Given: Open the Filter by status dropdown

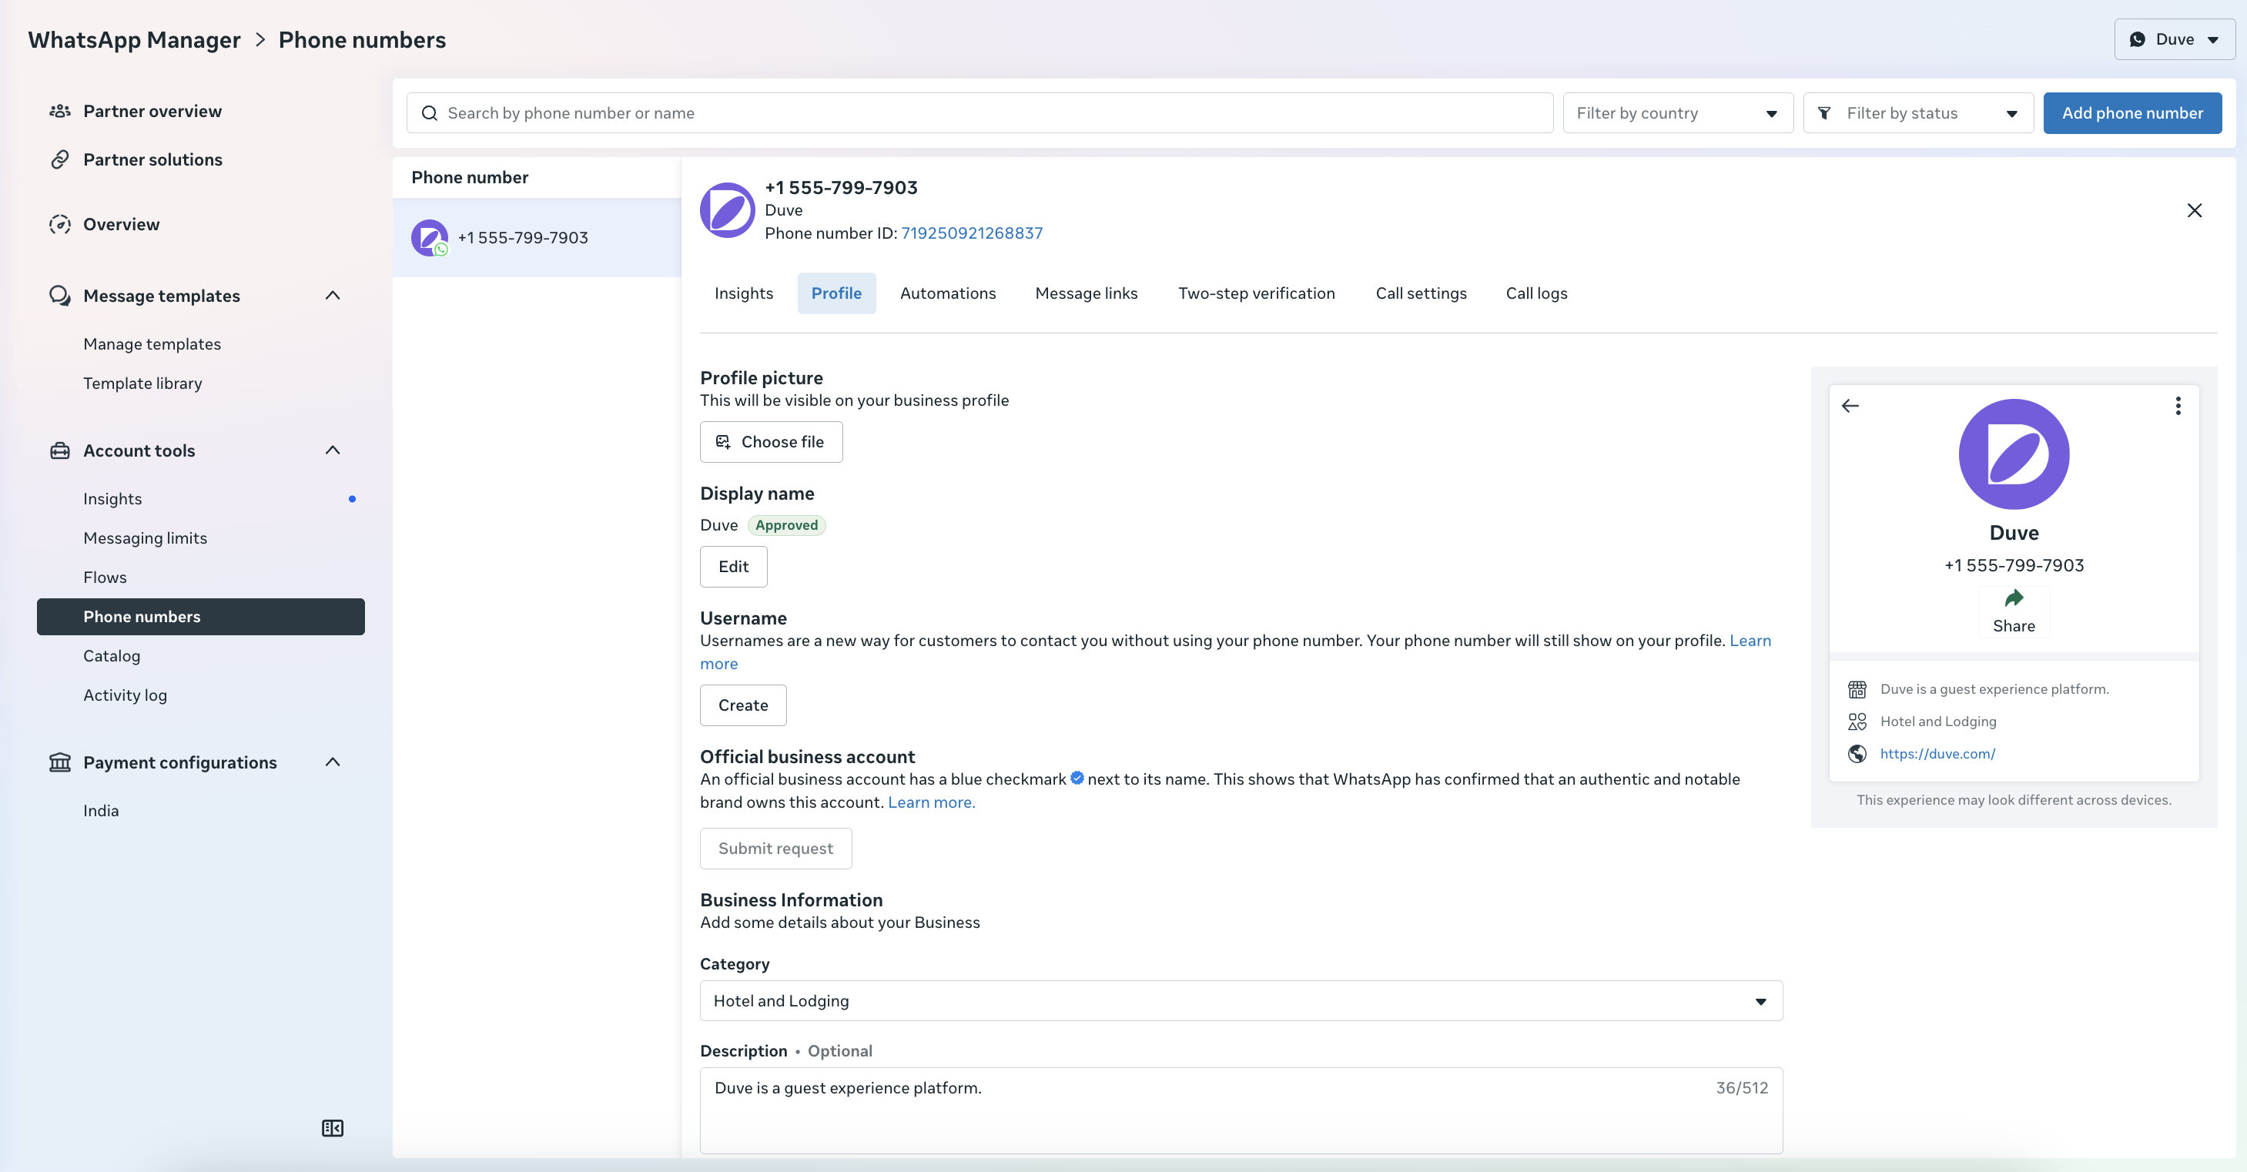Looking at the screenshot, I should tap(1918, 113).
